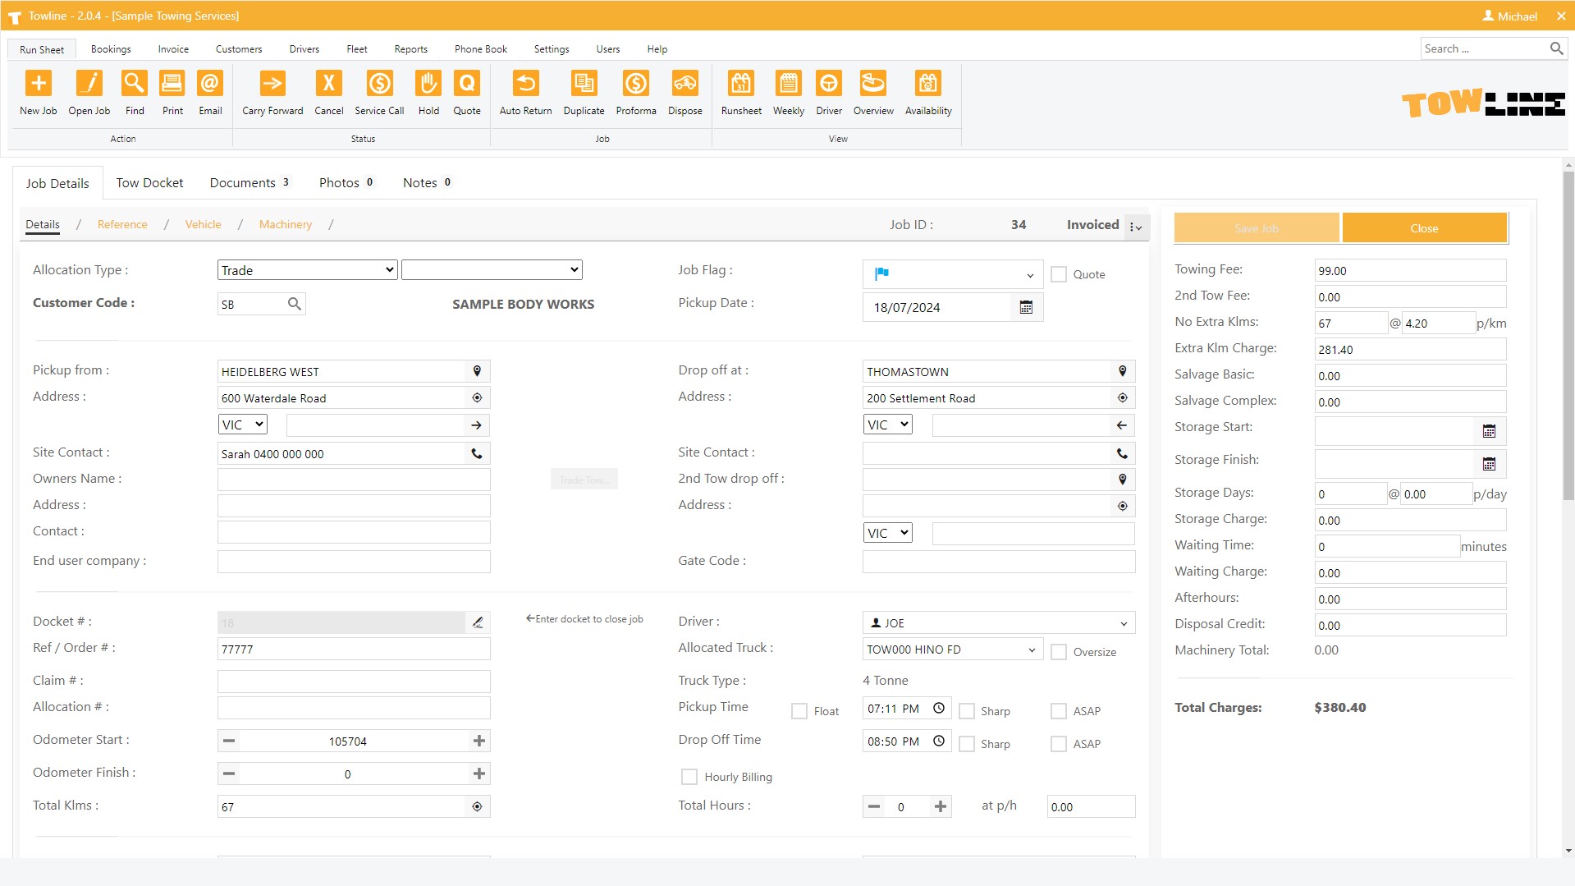
Task: Open the Runsheet view
Action: click(x=740, y=84)
